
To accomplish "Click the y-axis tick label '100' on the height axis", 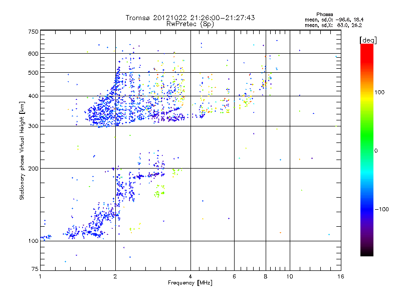I will pos(33,241).
